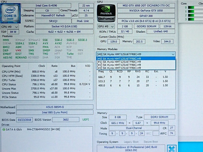Image resolution: width=203 pixels, height=152 pixels.
Task: Click the µCU 25 field
Action: click(x=86, y=15)
